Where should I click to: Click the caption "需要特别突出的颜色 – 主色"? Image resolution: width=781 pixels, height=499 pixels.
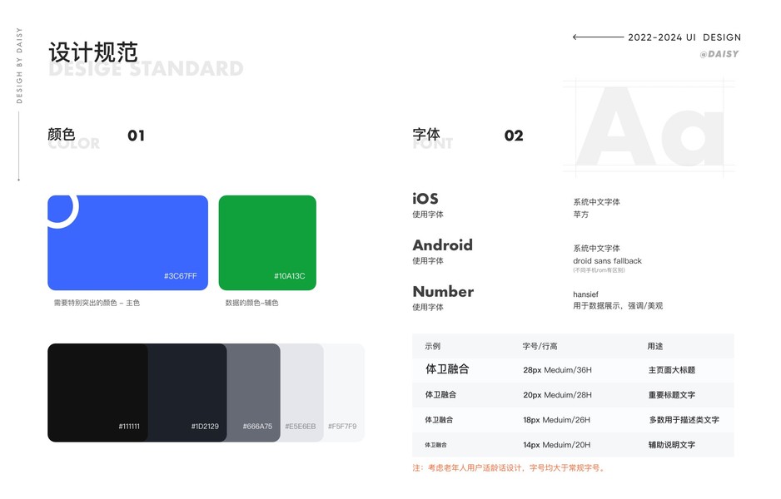coord(97,303)
